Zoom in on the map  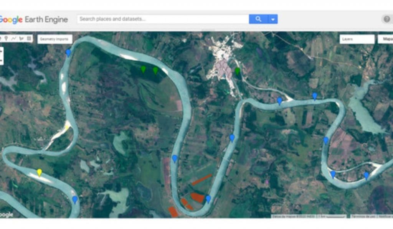1,51
